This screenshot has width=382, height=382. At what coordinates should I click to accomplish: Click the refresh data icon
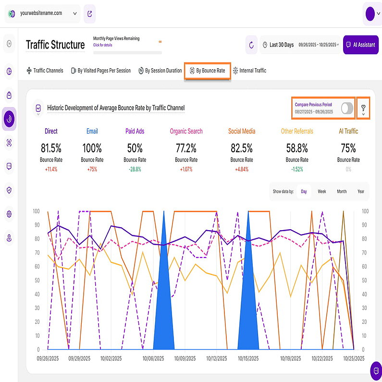tap(251, 45)
